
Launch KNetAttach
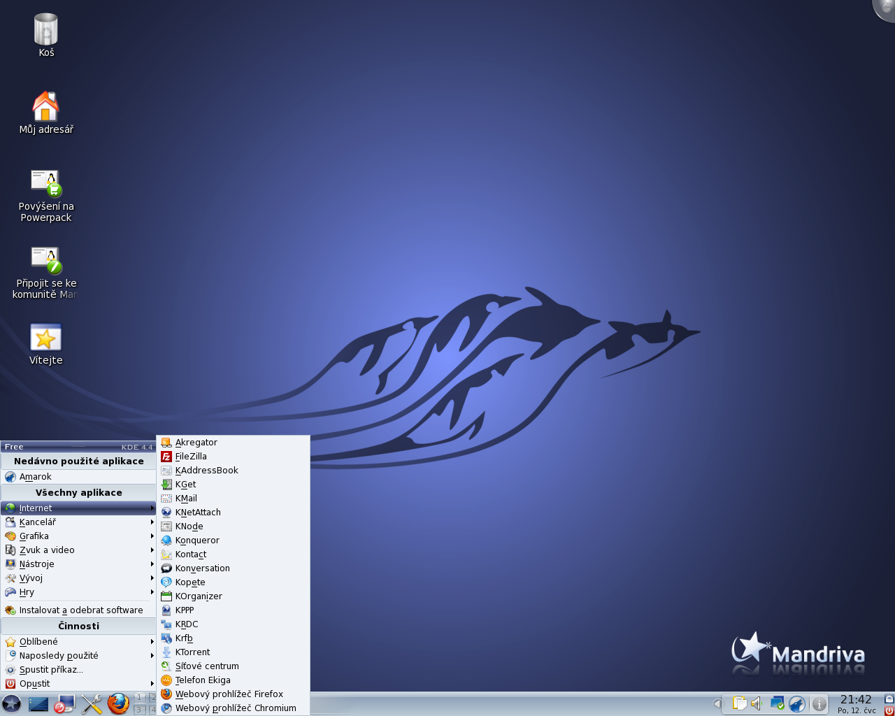tap(233, 513)
